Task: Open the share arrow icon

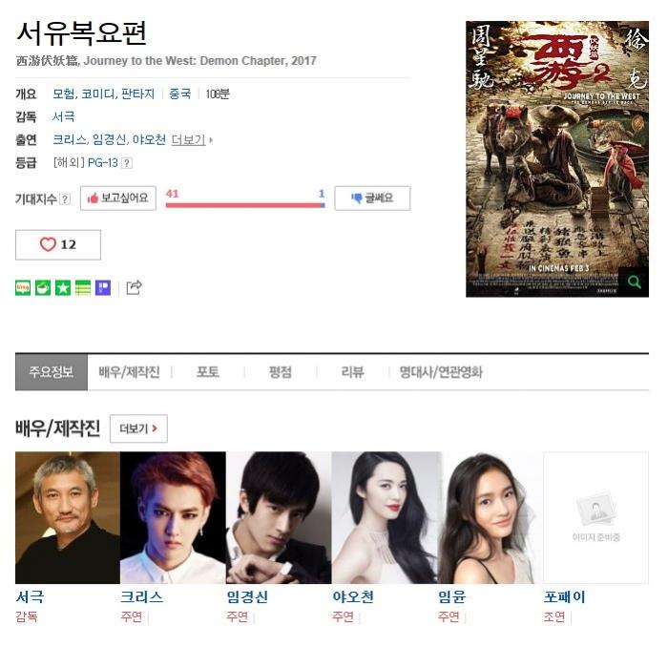Action: (x=134, y=287)
